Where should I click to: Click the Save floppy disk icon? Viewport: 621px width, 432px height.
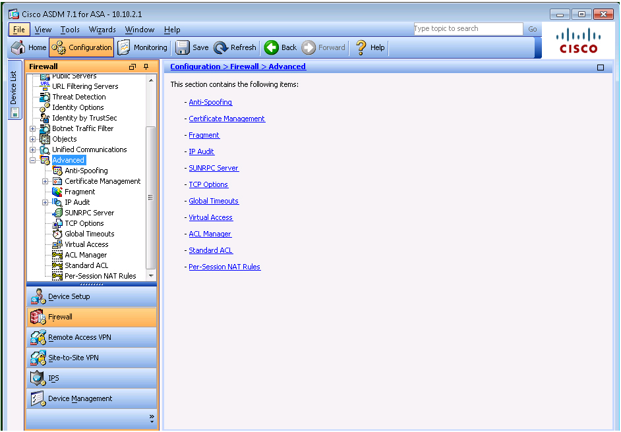point(183,47)
